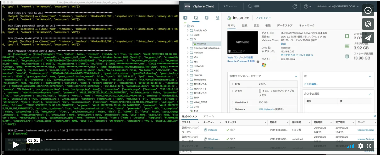Select the instance VM in tree
Image resolution: width=380 pixels, height=155 pixels.
[x=201, y=44]
